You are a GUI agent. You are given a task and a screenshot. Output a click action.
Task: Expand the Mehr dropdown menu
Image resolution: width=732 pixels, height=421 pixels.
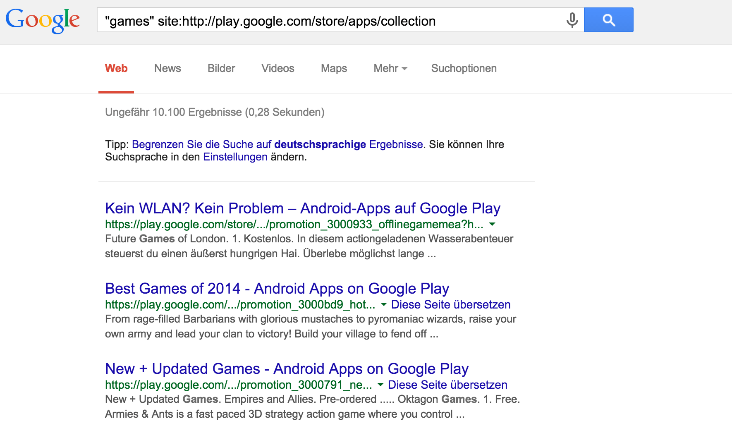pos(390,68)
